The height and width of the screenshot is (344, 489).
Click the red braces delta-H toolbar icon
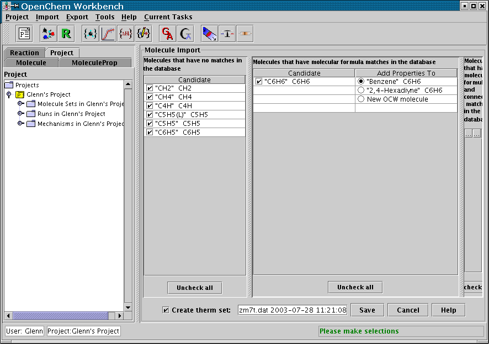[x=126, y=33]
